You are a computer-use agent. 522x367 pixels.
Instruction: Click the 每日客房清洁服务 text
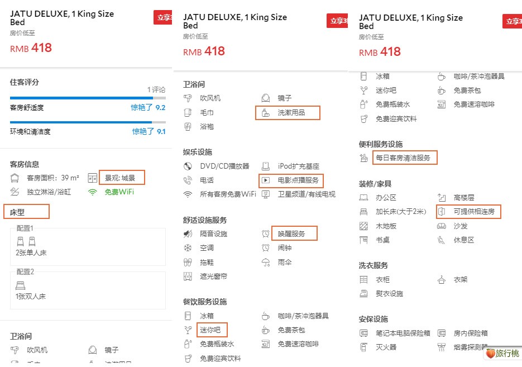[403, 158]
